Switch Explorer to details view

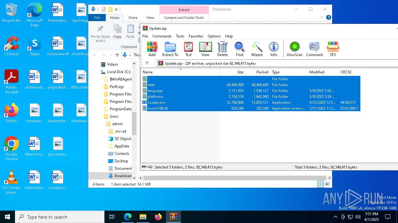tap(321, 184)
